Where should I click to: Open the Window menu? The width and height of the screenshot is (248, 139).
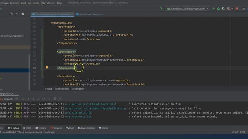click(x=51, y=3)
